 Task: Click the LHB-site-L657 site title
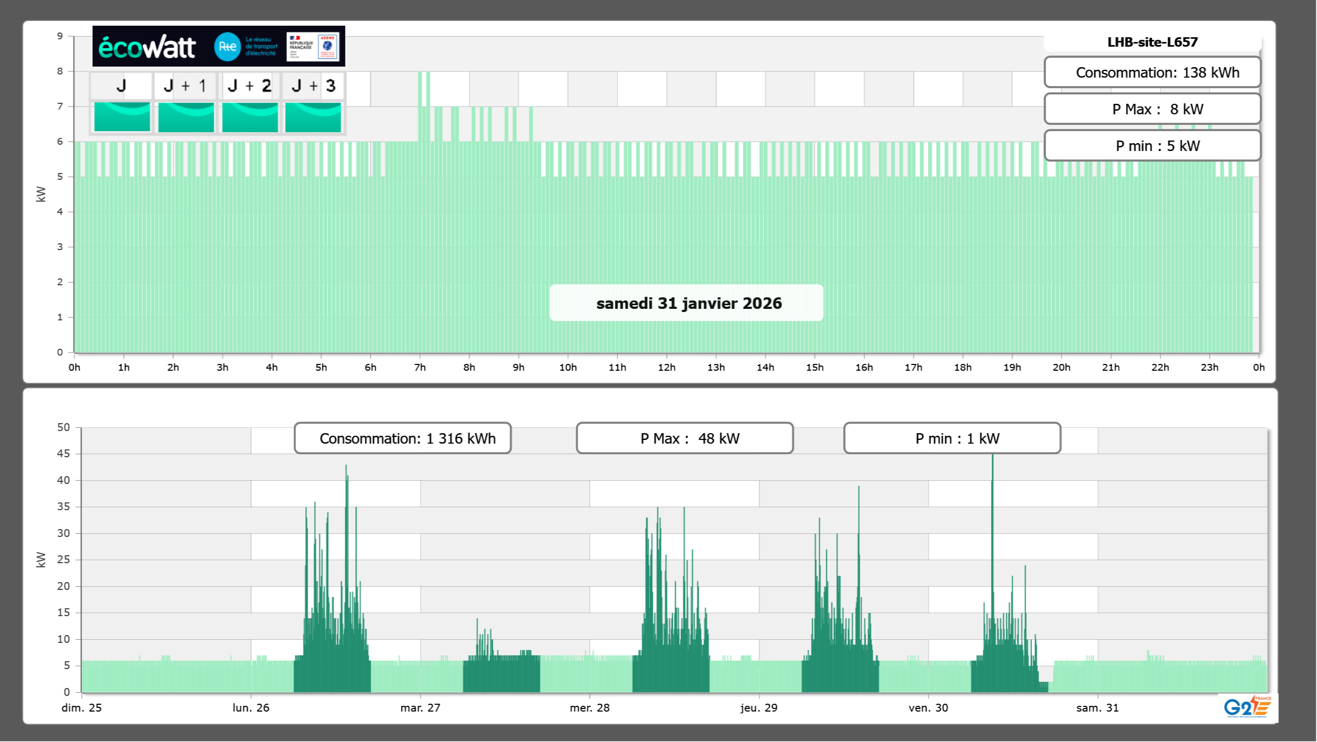1152,42
